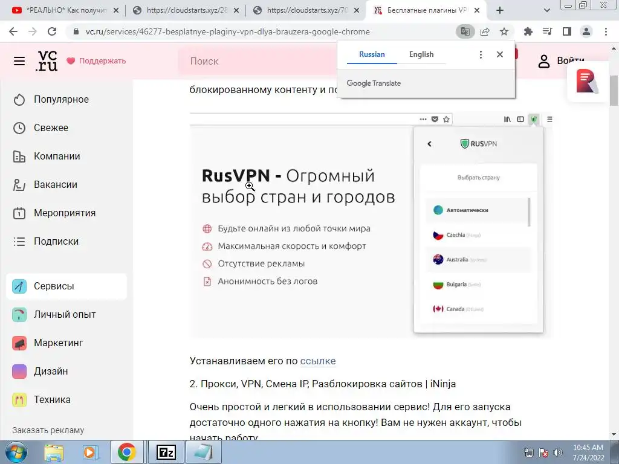This screenshot has width=619, height=464.
Task: Open 7-Zip from the taskbar
Action: (166, 452)
